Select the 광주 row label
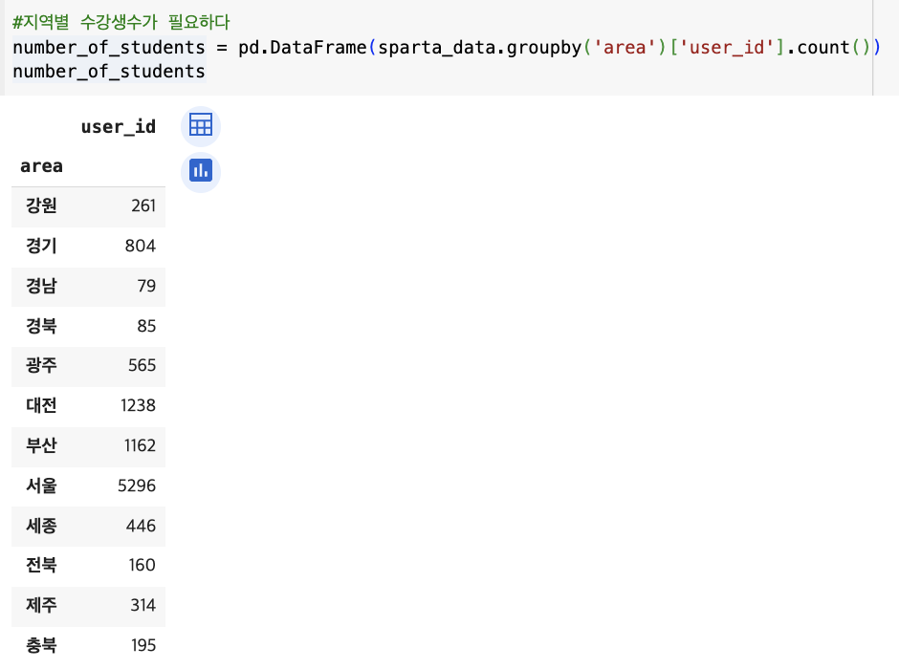Screen dimensions: 899x669 [x=41, y=365]
